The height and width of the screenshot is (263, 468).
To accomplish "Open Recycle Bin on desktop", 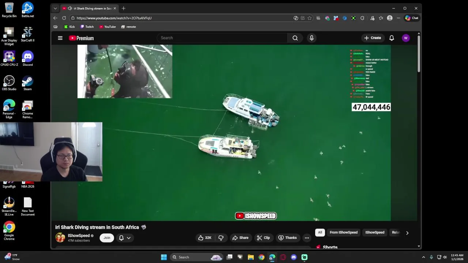I will 9,10.
